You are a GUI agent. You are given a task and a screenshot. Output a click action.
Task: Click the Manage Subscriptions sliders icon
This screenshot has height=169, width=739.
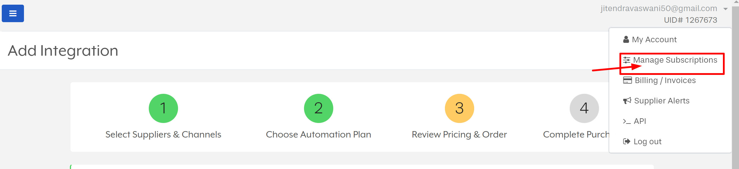(626, 60)
